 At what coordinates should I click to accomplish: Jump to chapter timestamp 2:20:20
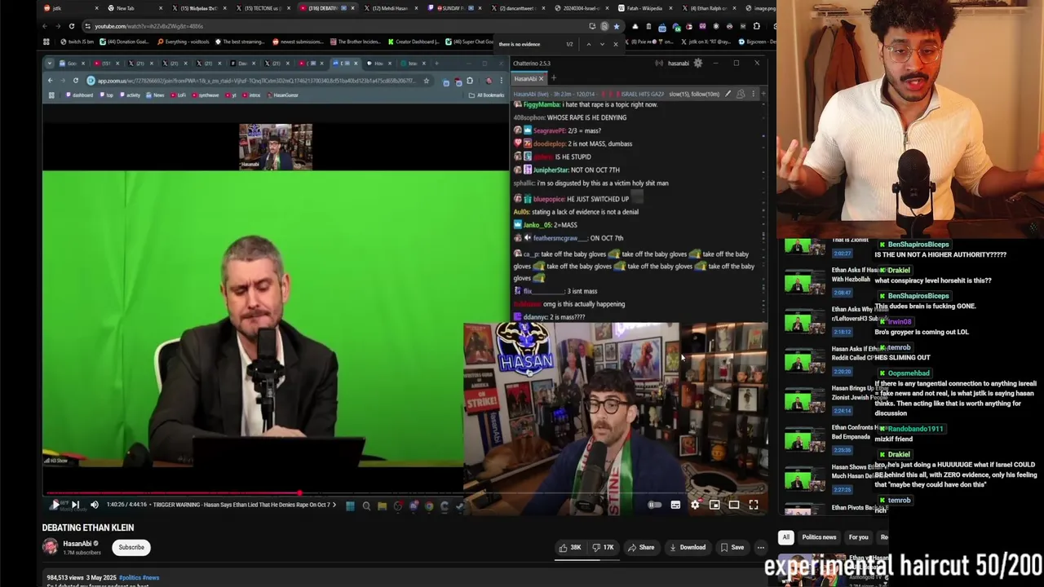tap(841, 371)
